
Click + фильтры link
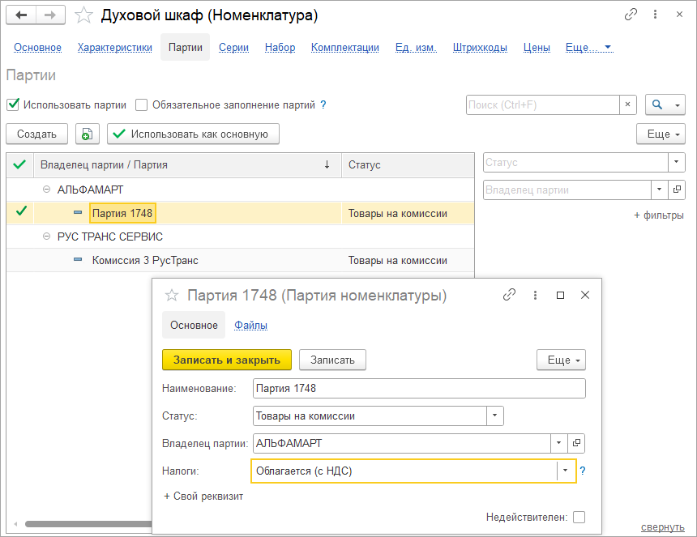(659, 215)
